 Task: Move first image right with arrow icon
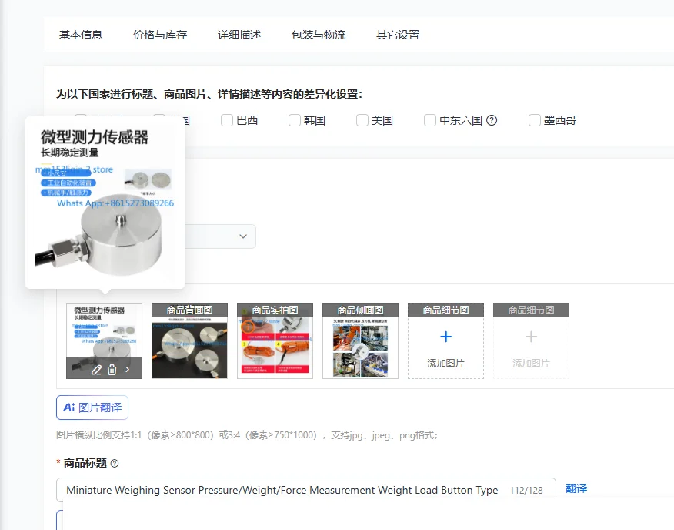127,370
